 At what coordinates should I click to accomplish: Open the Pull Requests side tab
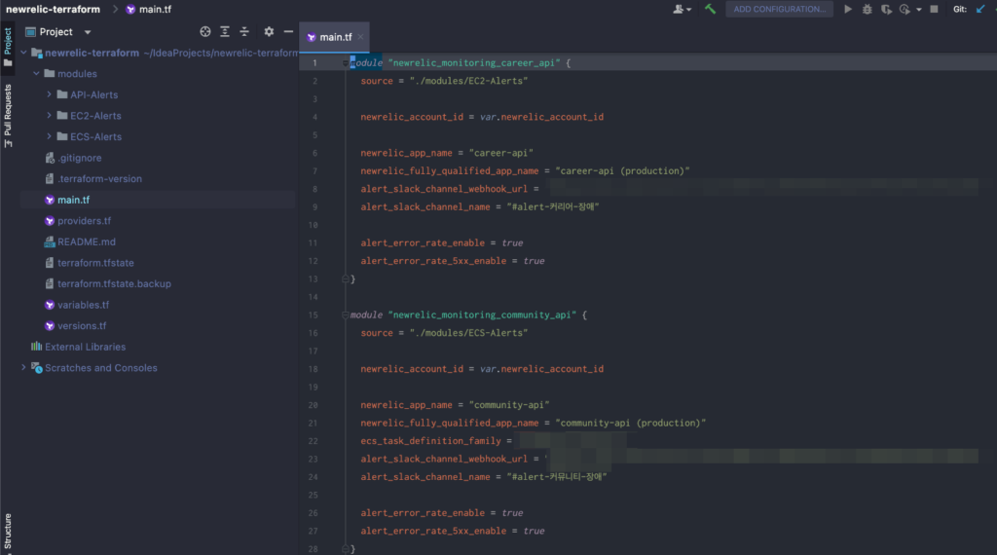8,116
